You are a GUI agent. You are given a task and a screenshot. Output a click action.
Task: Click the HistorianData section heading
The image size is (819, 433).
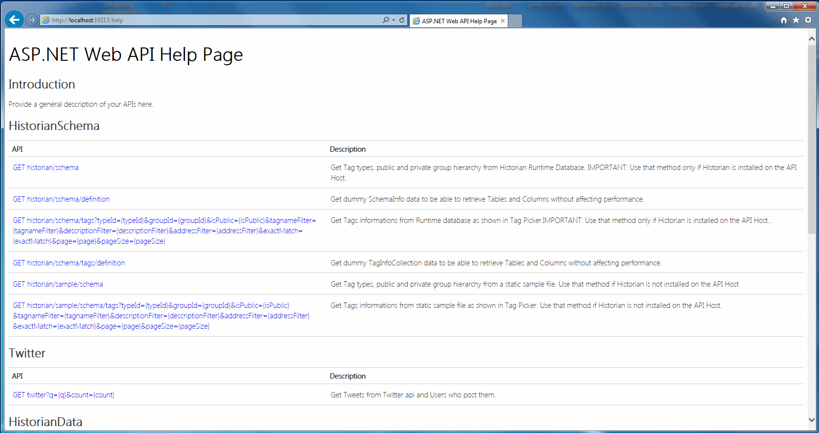point(46,422)
